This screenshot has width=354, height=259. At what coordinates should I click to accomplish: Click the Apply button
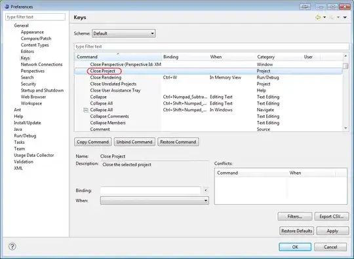[x=332, y=231]
